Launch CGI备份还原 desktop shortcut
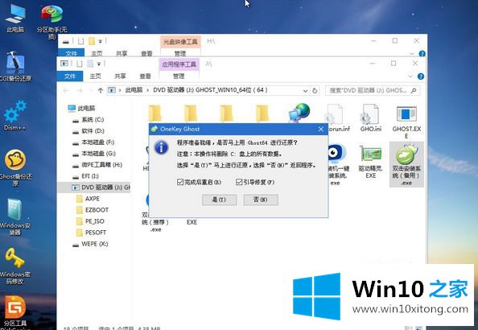This screenshot has width=478, height=330. click(15, 67)
